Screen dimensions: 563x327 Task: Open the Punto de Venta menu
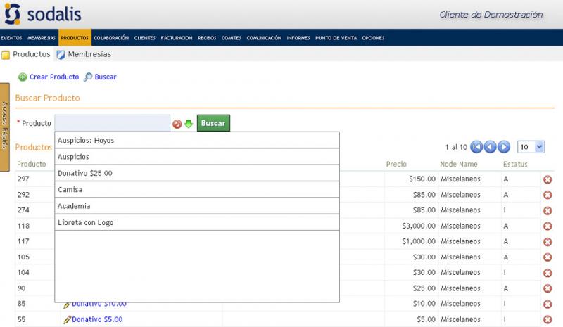click(336, 38)
